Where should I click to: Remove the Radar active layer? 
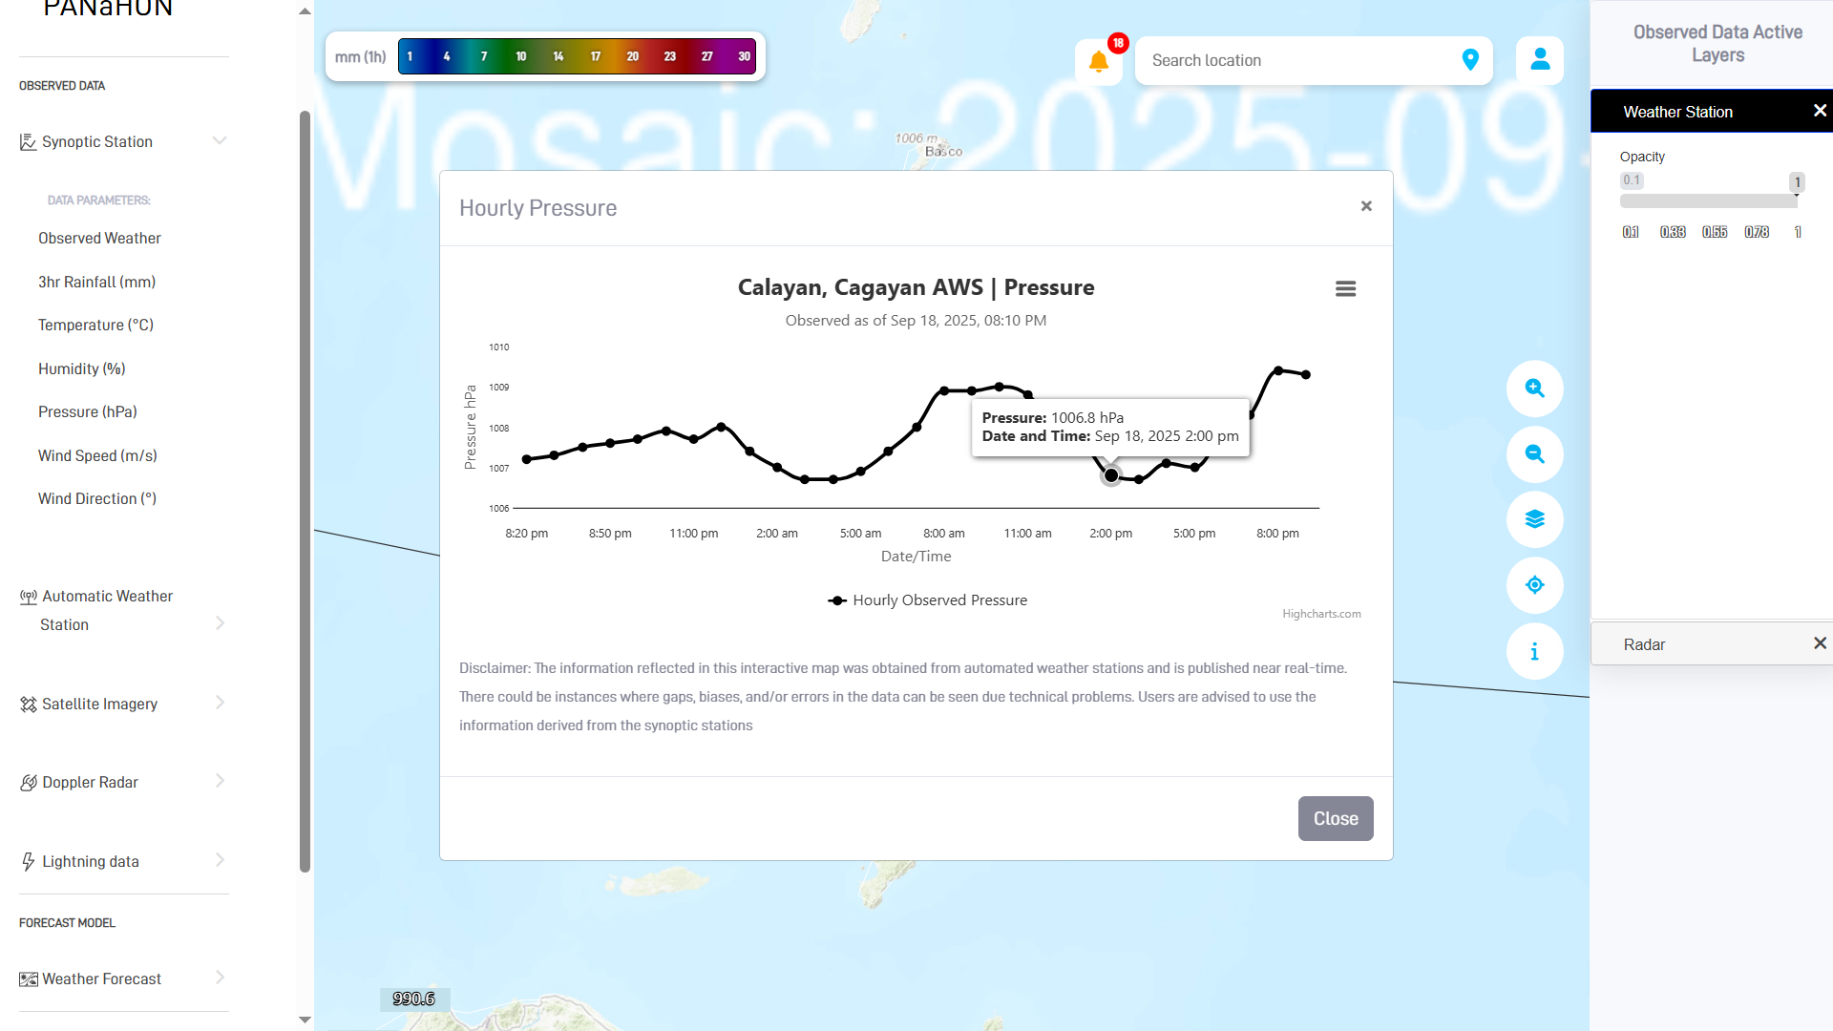[x=1820, y=643]
